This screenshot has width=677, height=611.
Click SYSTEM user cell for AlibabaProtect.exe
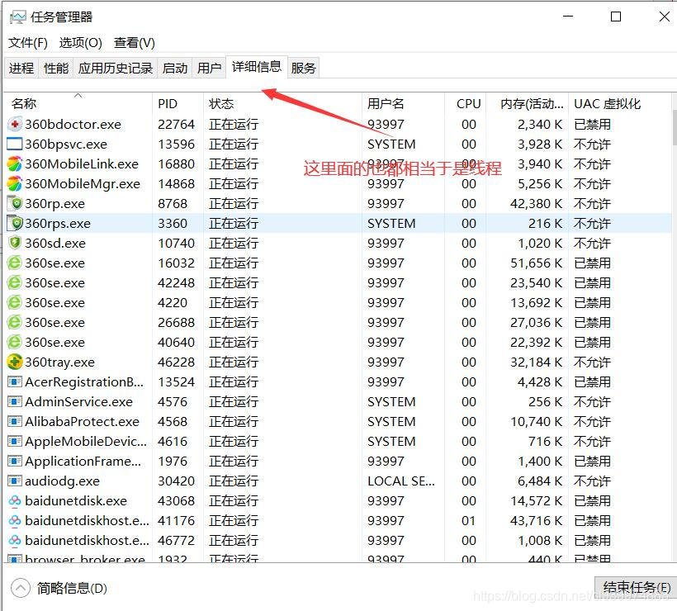coord(391,421)
